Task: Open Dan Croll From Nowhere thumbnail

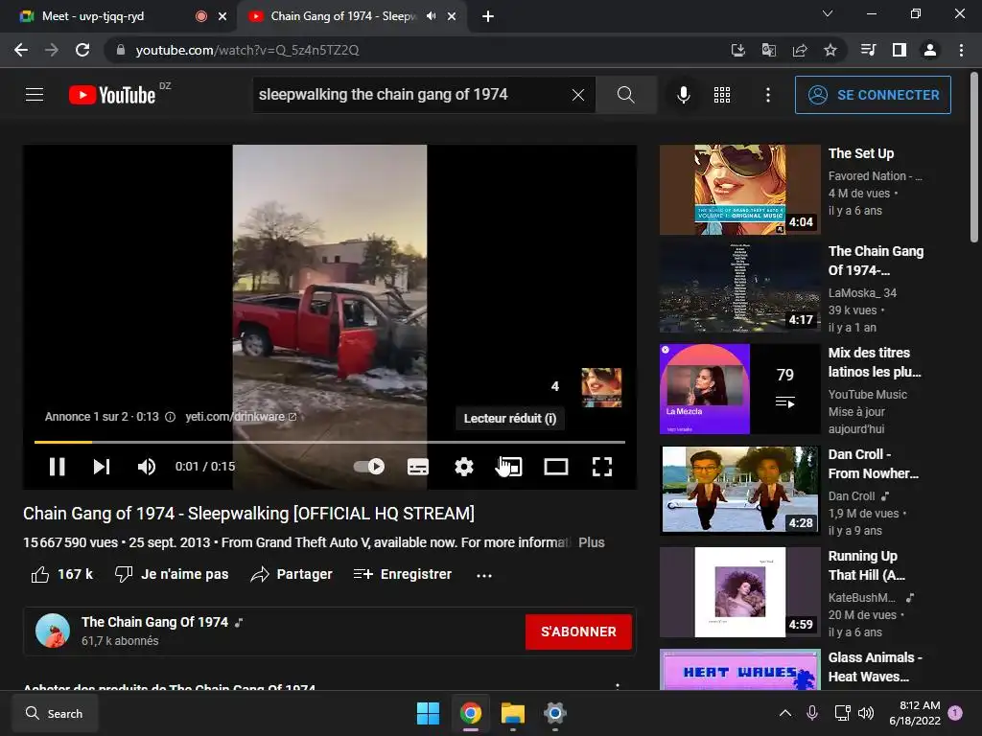Action: click(x=739, y=490)
